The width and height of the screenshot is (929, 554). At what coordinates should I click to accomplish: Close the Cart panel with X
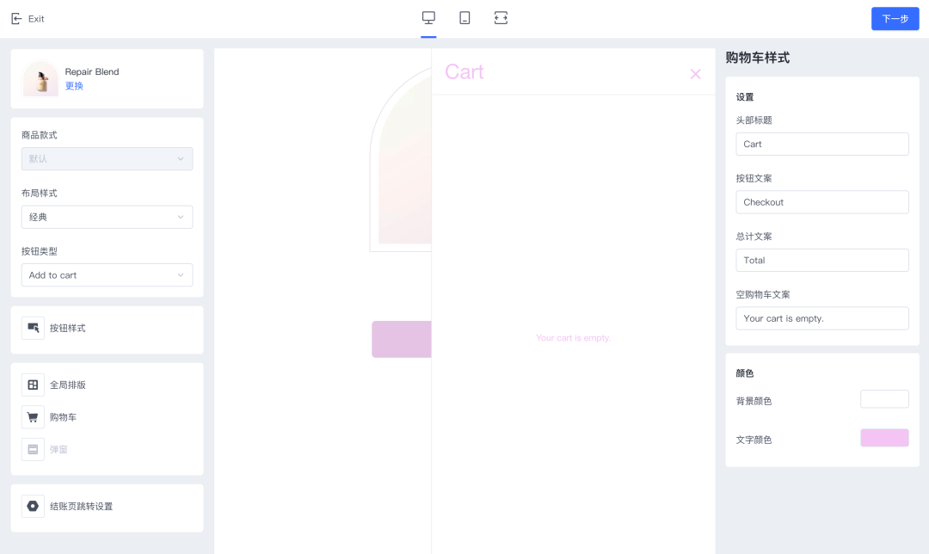click(695, 74)
